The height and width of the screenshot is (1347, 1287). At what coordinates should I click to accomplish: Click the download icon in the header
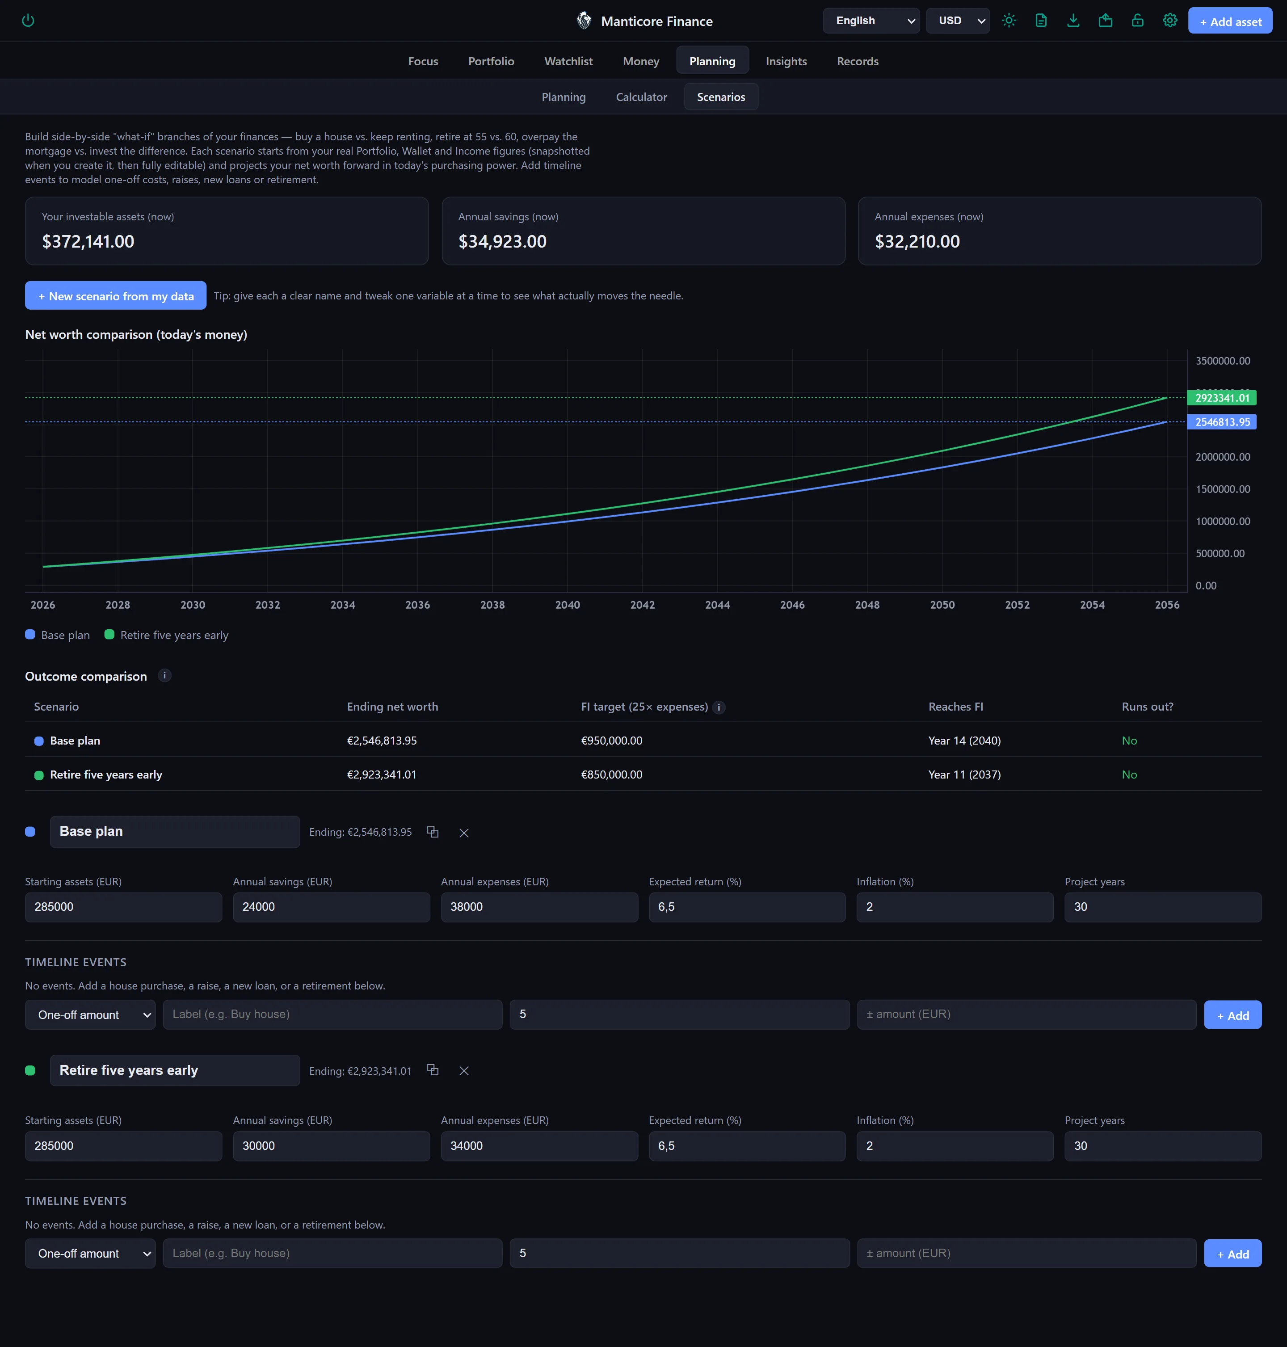(x=1073, y=21)
